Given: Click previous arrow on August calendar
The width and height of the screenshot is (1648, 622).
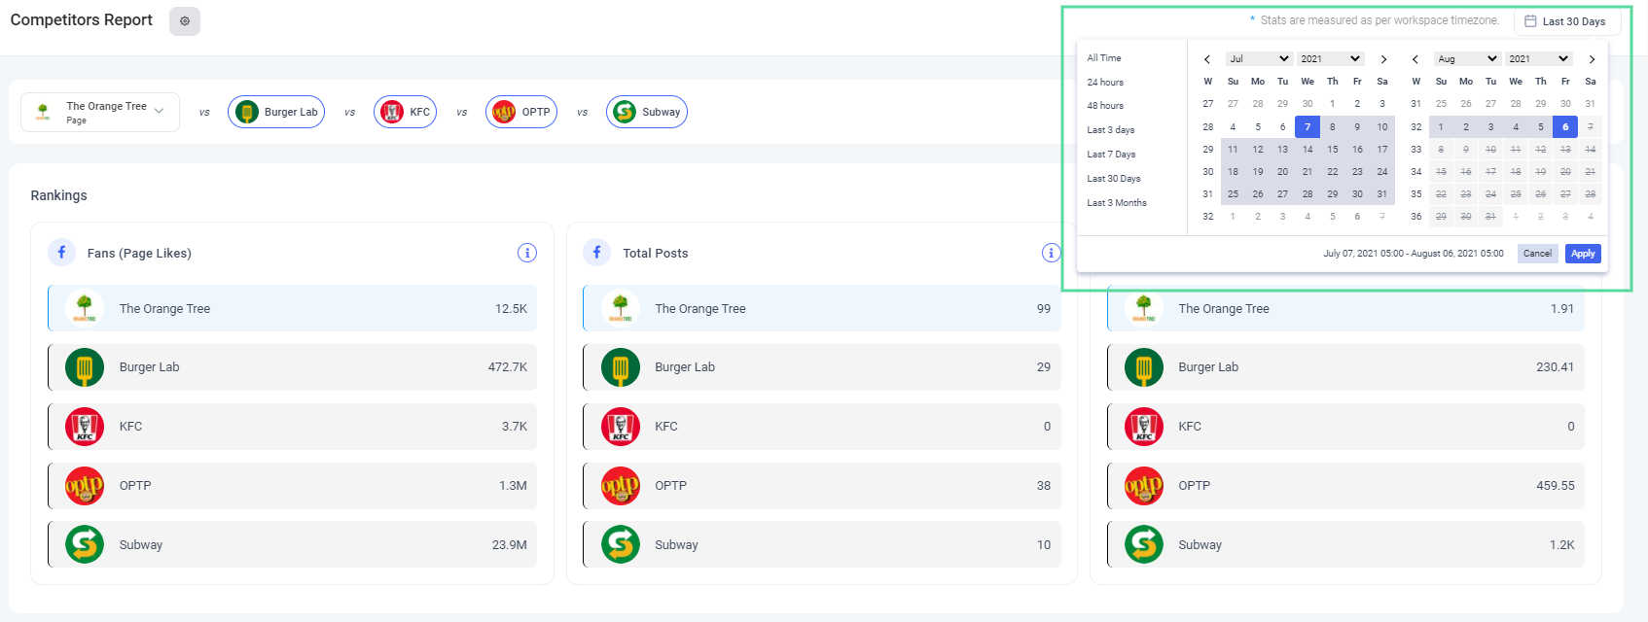Looking at the screenshot, I should coord(1415,59).
